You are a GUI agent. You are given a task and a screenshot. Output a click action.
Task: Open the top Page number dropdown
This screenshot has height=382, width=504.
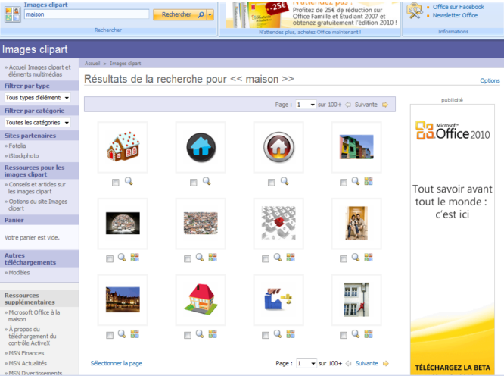click(x=306, y=105)
